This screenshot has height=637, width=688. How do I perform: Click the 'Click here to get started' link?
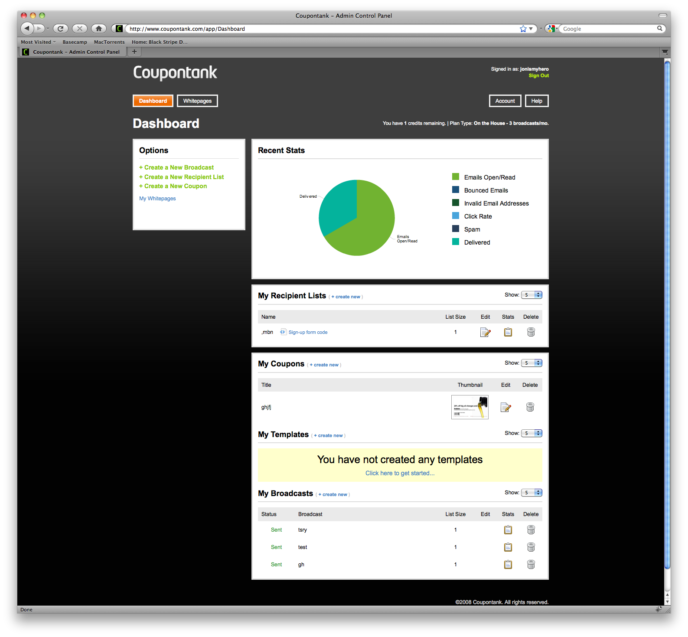400,473
